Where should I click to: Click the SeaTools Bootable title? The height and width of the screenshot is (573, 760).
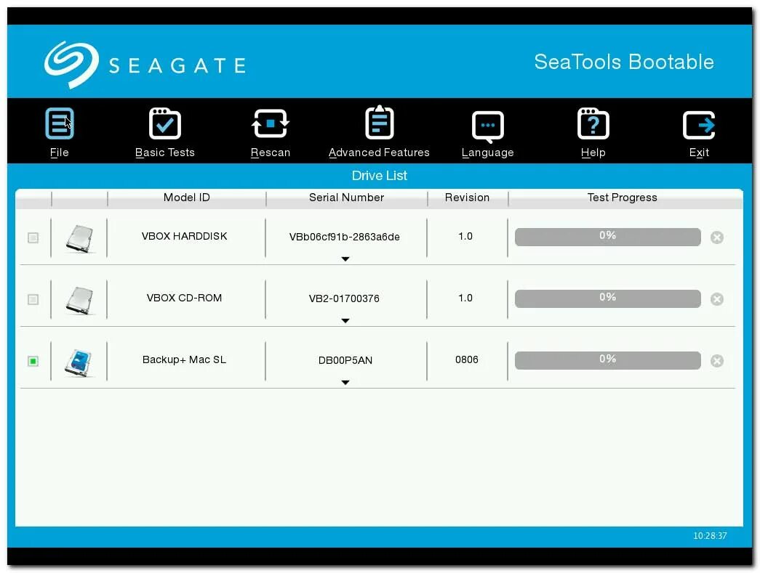[624, 62]
